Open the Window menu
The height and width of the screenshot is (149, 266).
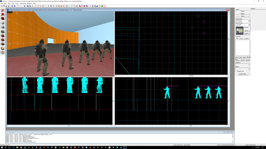point(29,3)
